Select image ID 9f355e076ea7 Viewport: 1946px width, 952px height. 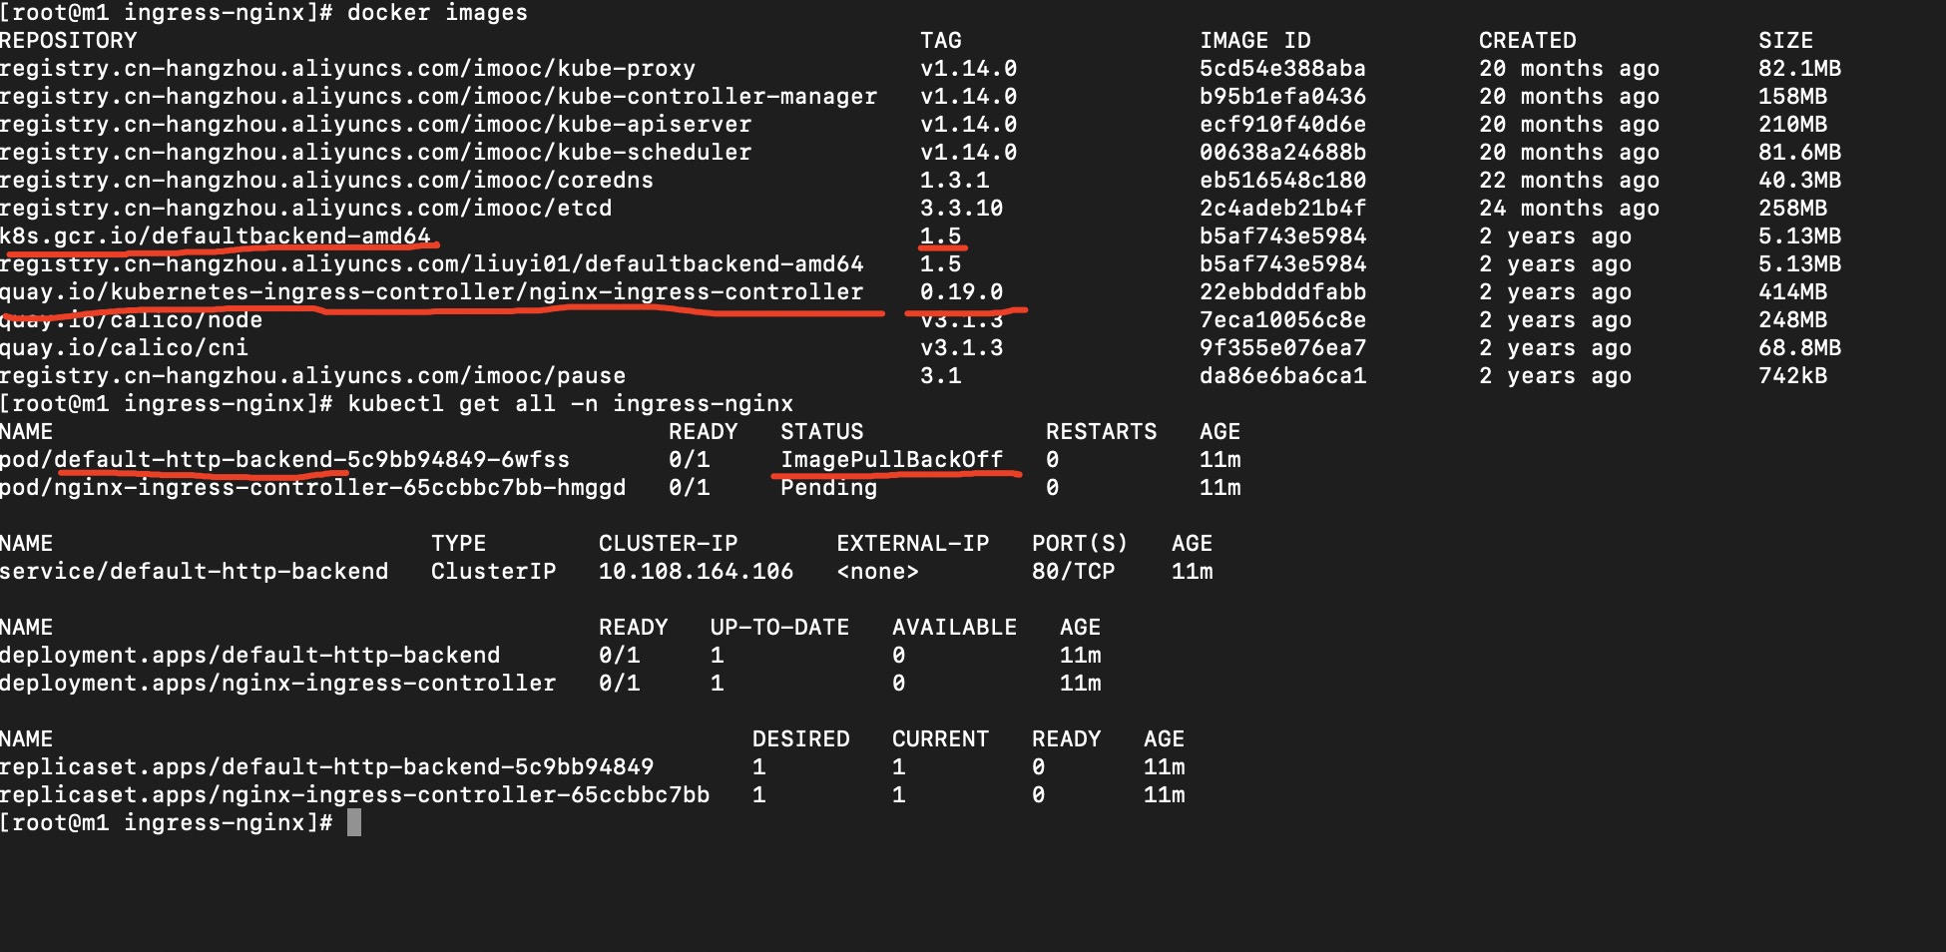(x=1282, y=348)
